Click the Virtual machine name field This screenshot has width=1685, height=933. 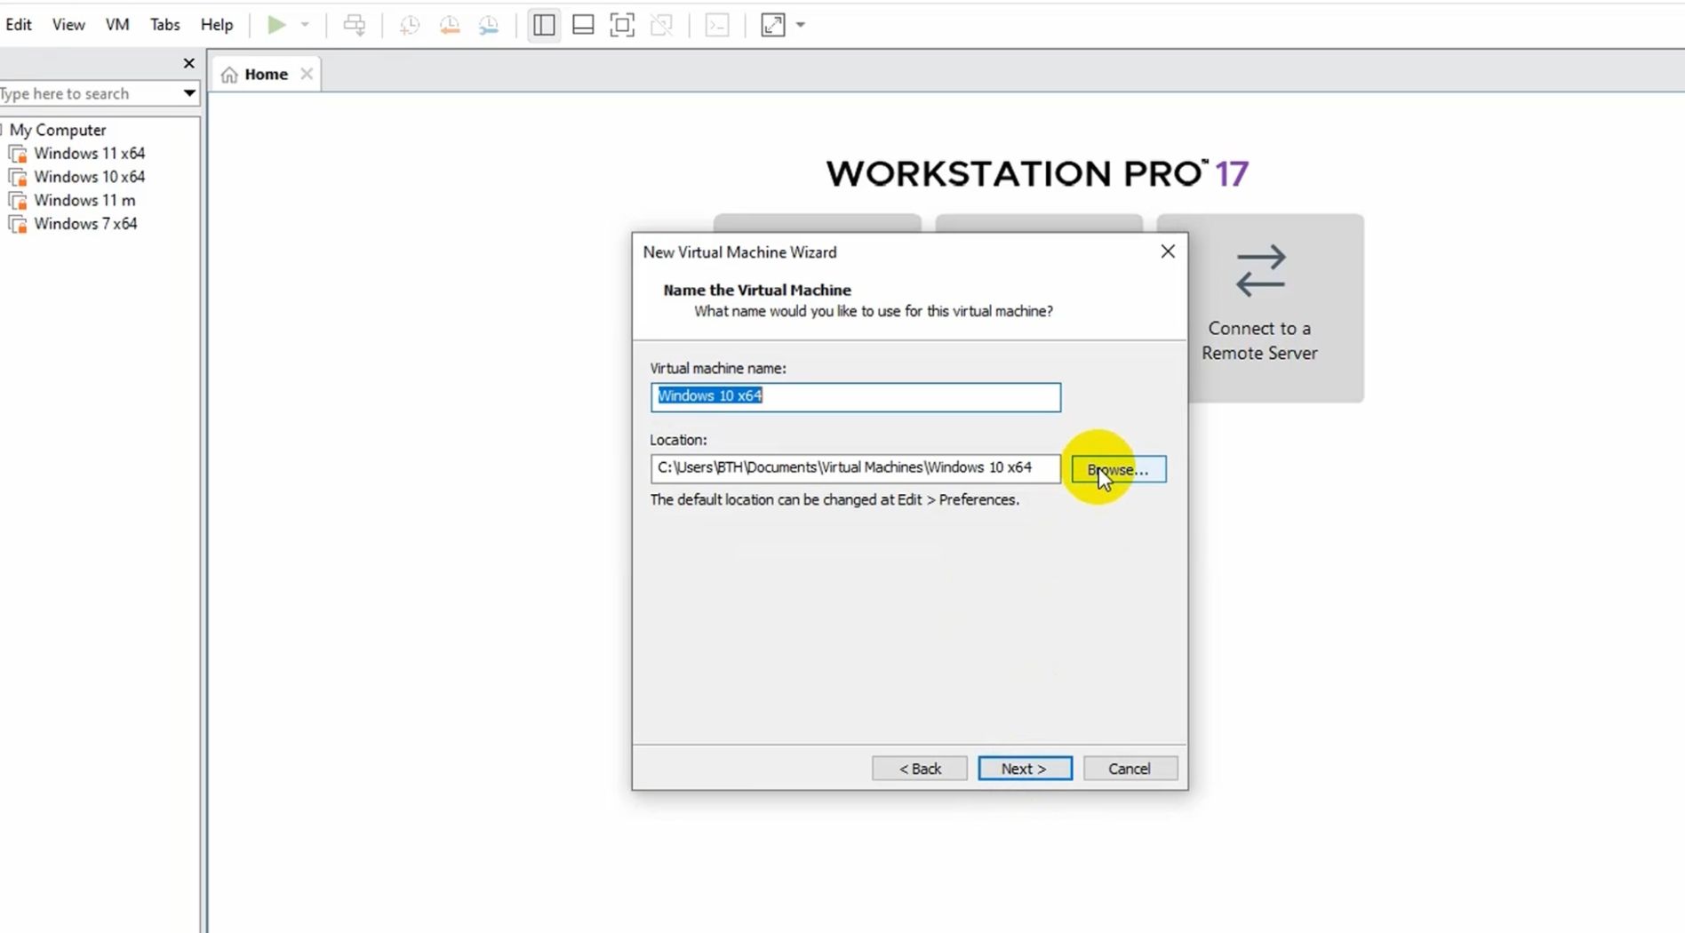855,397
